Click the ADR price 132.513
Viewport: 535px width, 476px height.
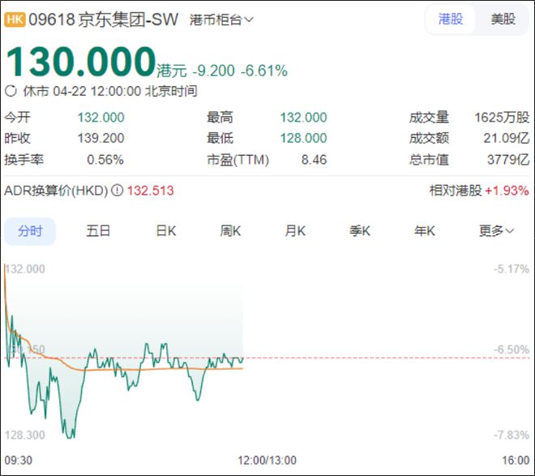pyautogui.click(x=151, y=191)
